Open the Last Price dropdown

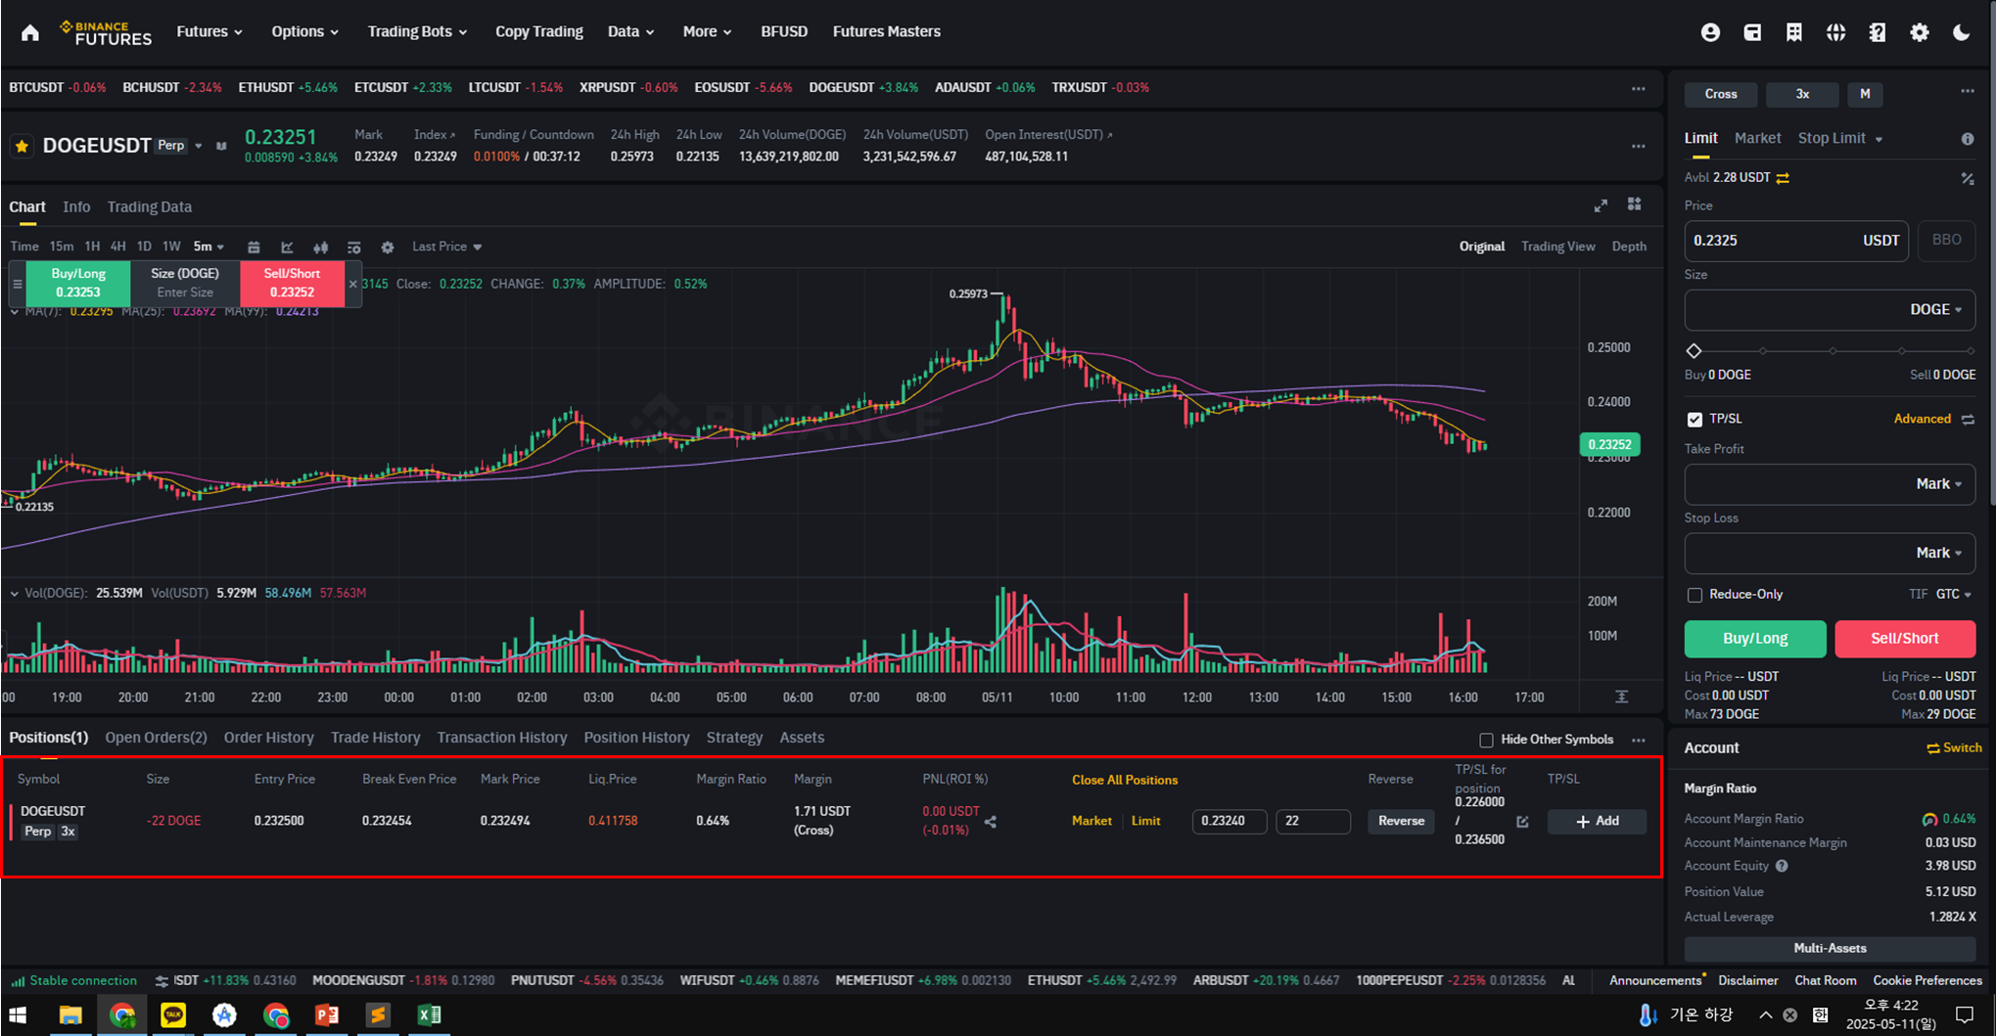pos(446,247)
